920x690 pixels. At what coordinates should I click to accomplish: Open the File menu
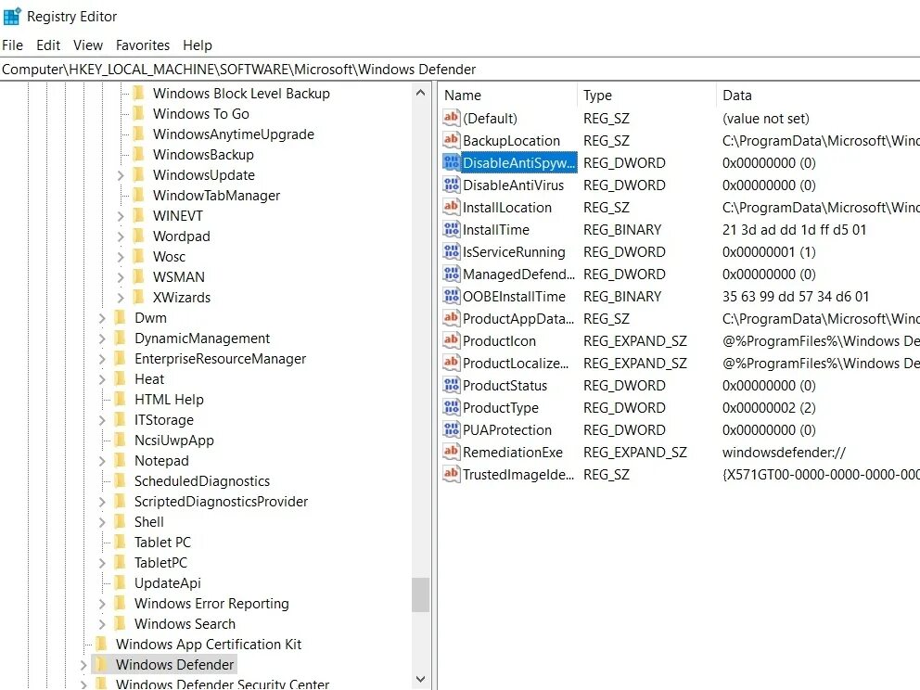click(x=12, y=45)
